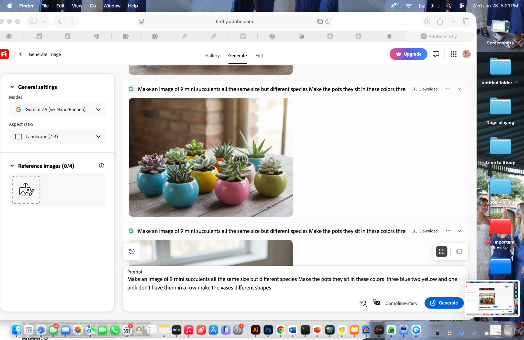Click the prompt text options icon

[363, 303]
